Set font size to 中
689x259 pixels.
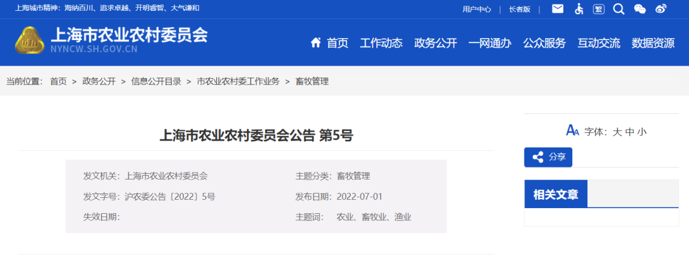(x=629, y=132)
